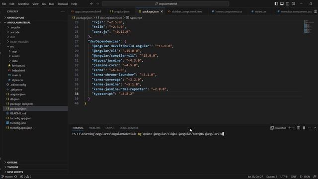Toggle primary sidebar layout icon
318x179 pixels.
point(276,3)
